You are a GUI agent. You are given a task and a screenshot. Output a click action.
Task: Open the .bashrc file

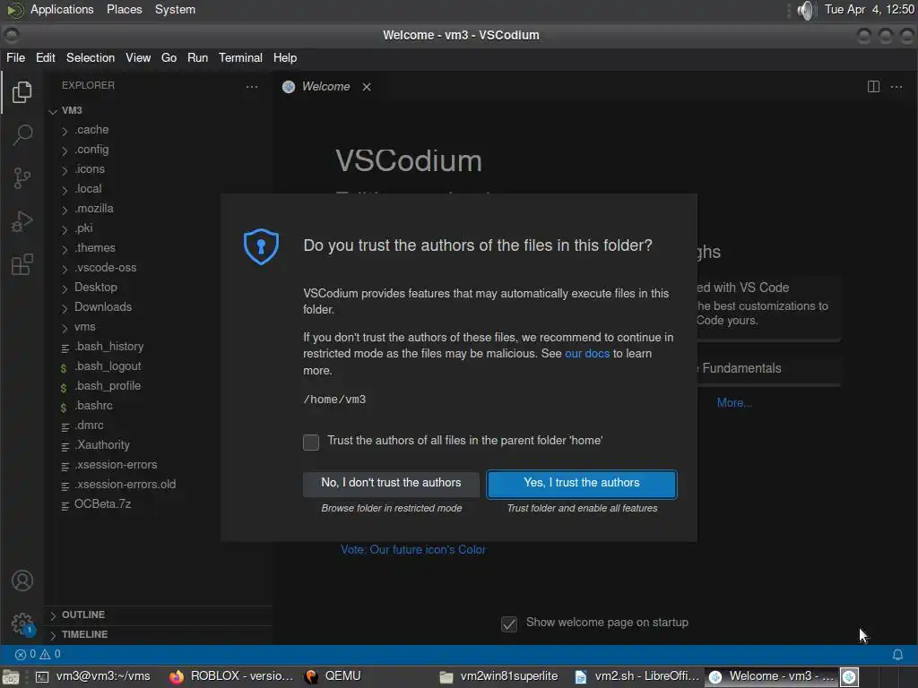[x=93, y=406]
